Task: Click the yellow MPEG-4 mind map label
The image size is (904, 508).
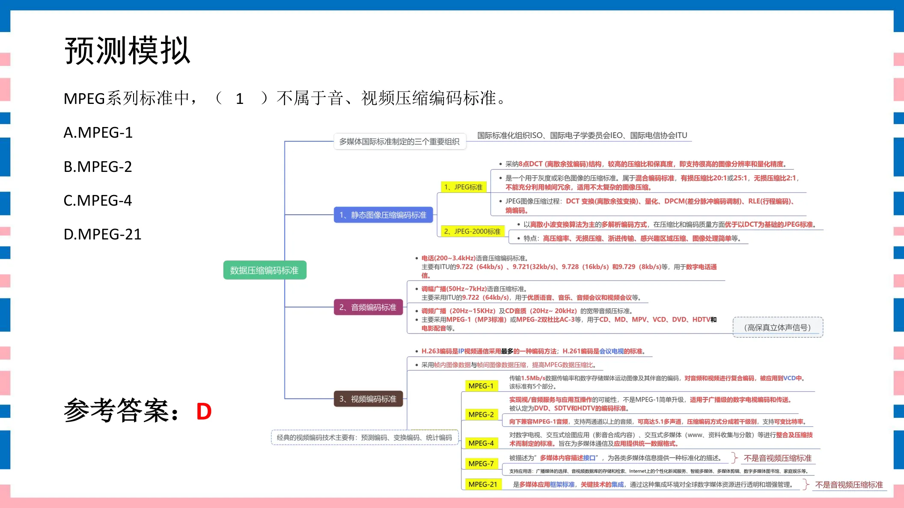Action: [x=482, y=443]
